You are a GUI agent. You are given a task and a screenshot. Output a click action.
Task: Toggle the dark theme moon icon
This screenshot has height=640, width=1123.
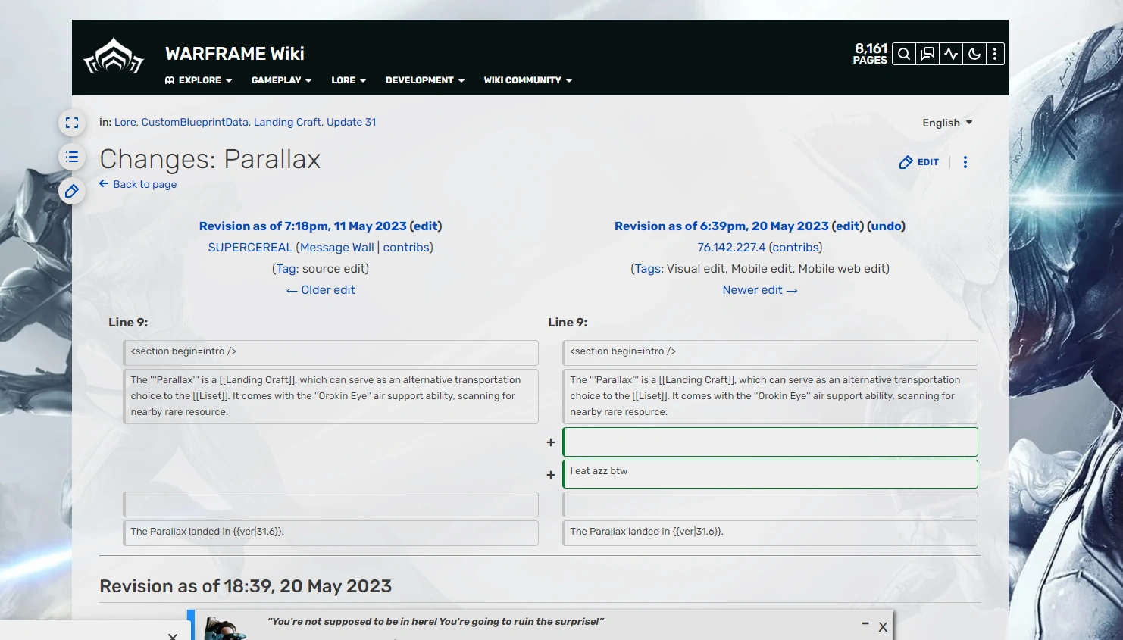(974, 54)
